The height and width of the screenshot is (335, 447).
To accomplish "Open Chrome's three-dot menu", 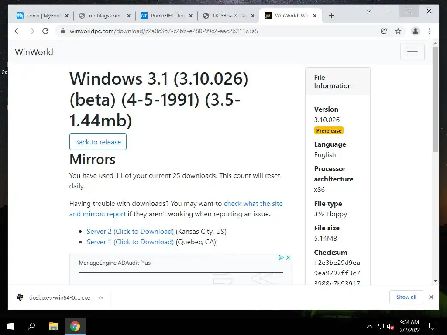I will click(x=430, y=31).
